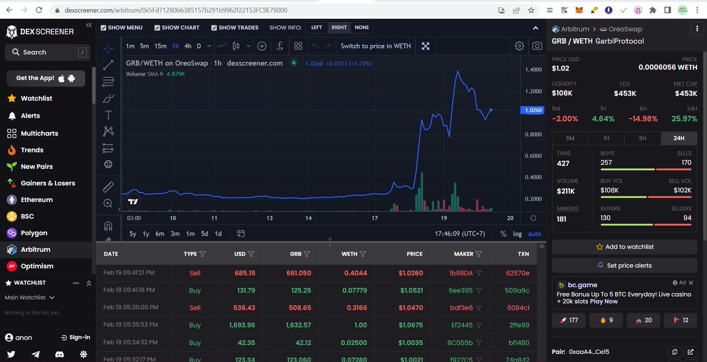Take a chart snapshot with camera icon

click(537, 46)
